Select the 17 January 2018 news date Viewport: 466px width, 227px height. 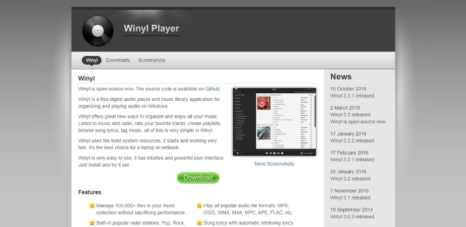(x=348, y=134)
